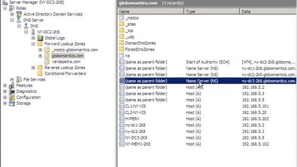Select the ny-dc1-2k8 host record
The width and height of the screenshot is (297, 167).
tap(207, 125)
